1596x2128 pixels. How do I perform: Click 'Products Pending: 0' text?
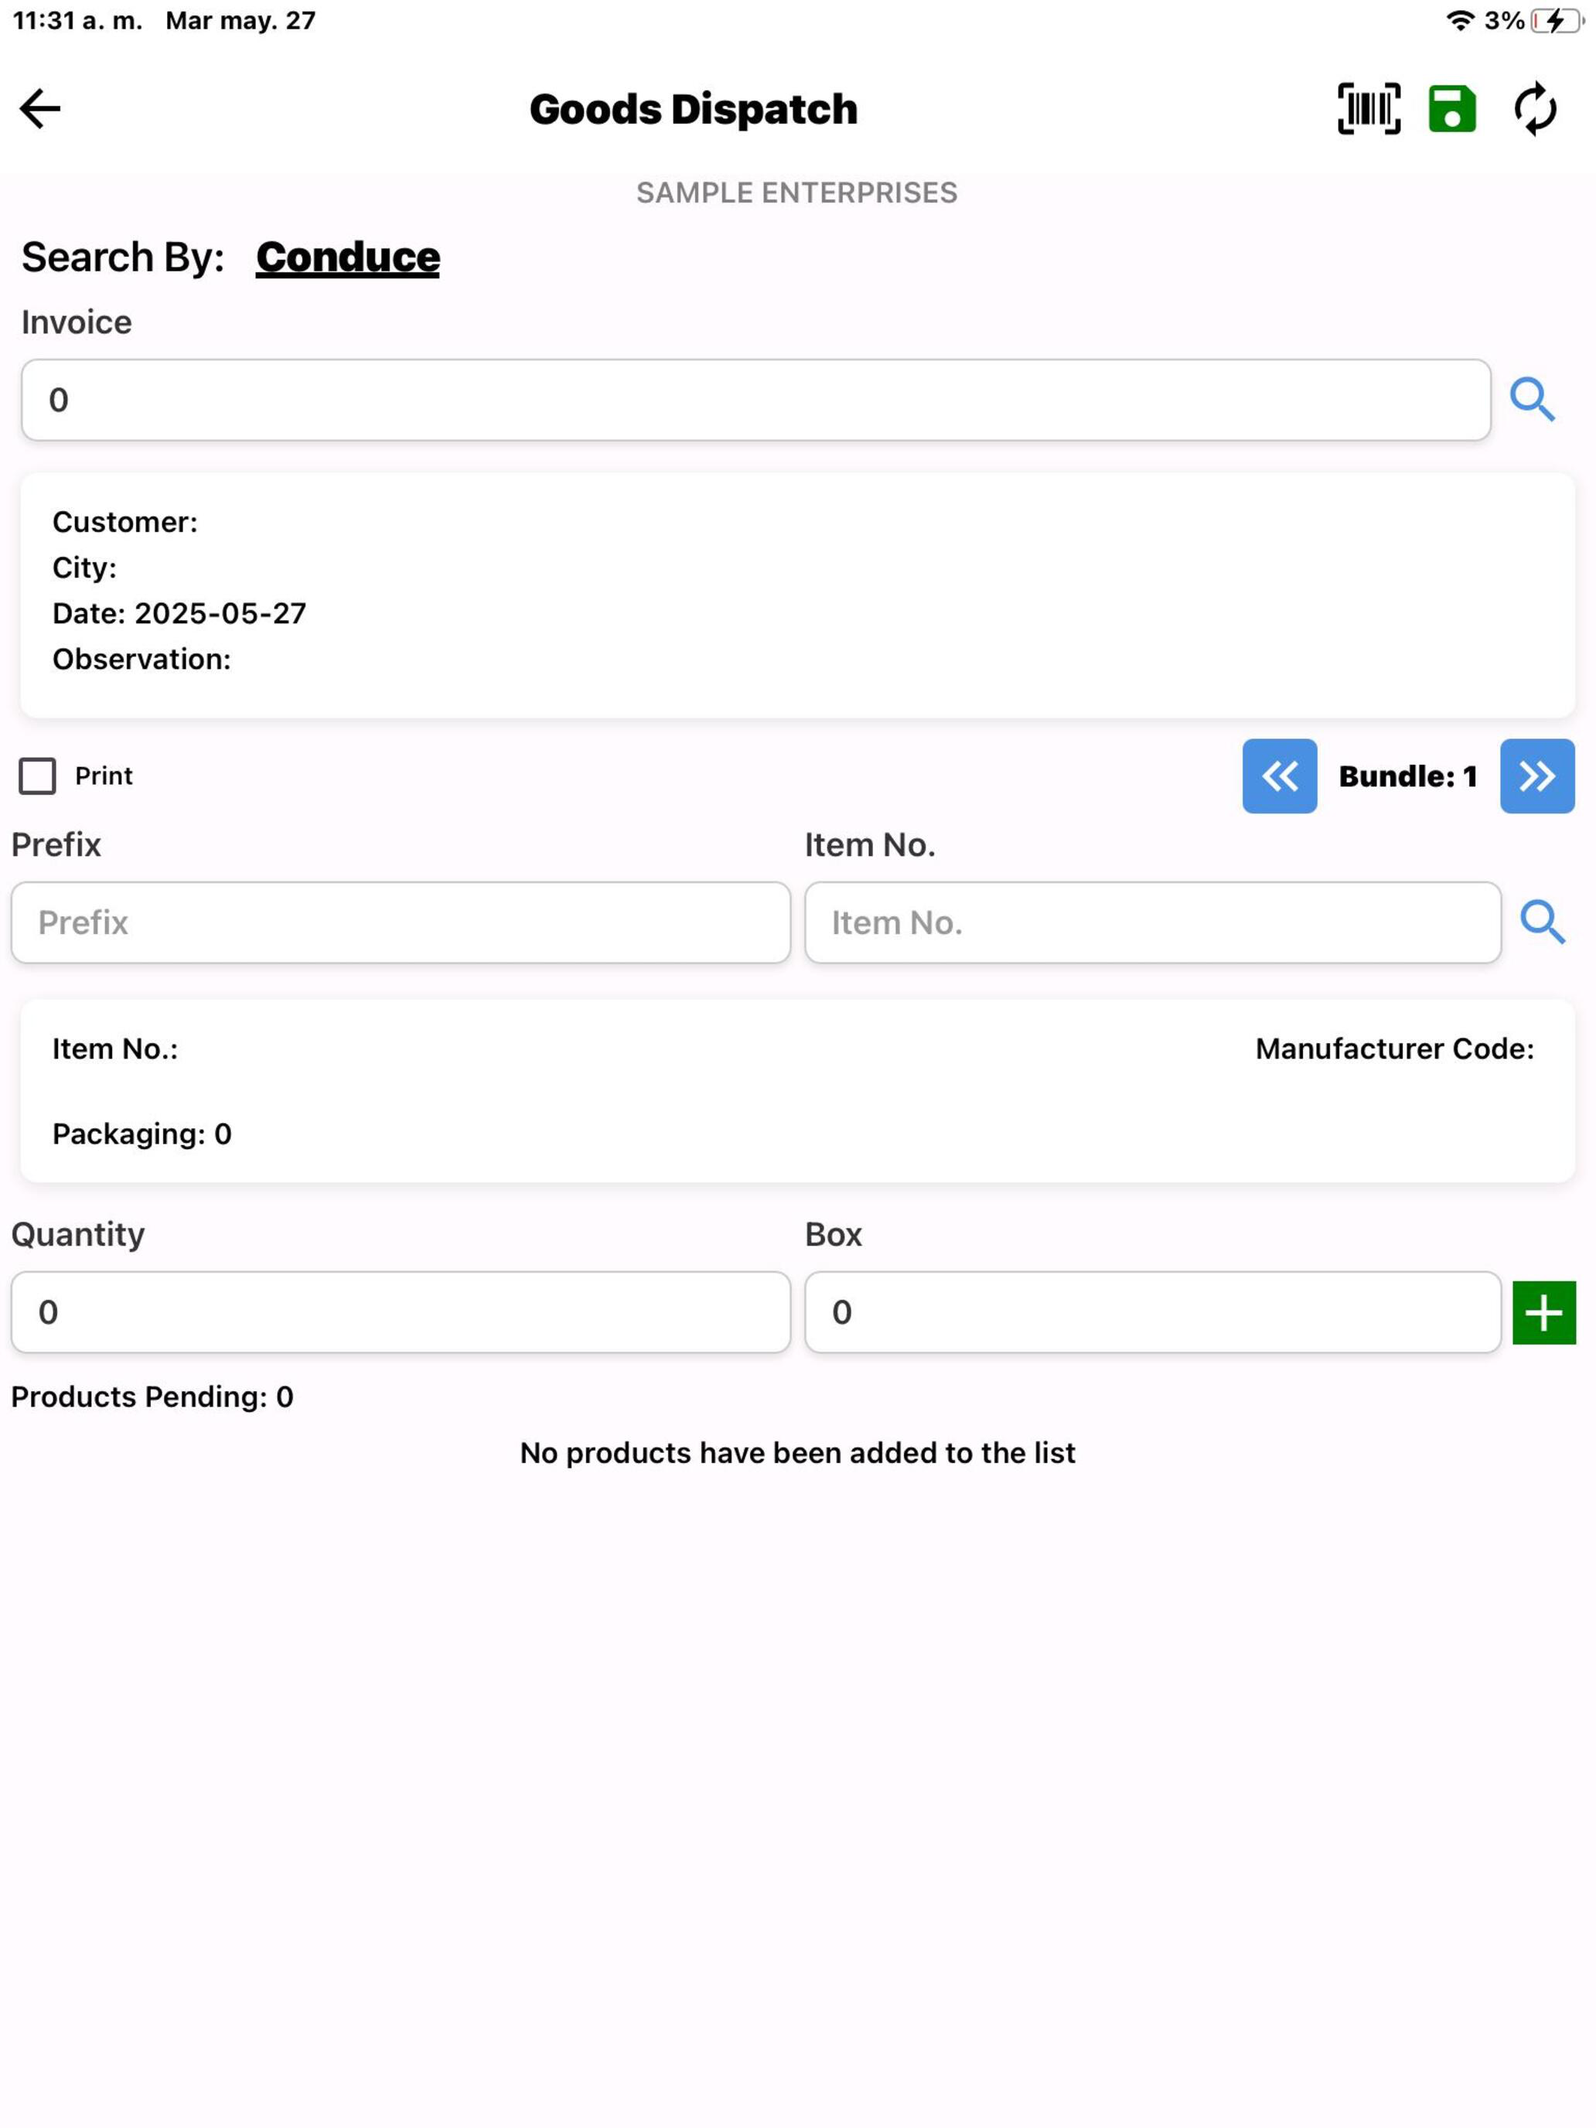pyautogui.click(x=152, y=1396)
